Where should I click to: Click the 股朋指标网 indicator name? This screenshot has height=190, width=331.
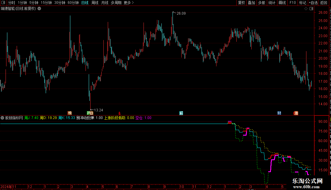(14, 118)
